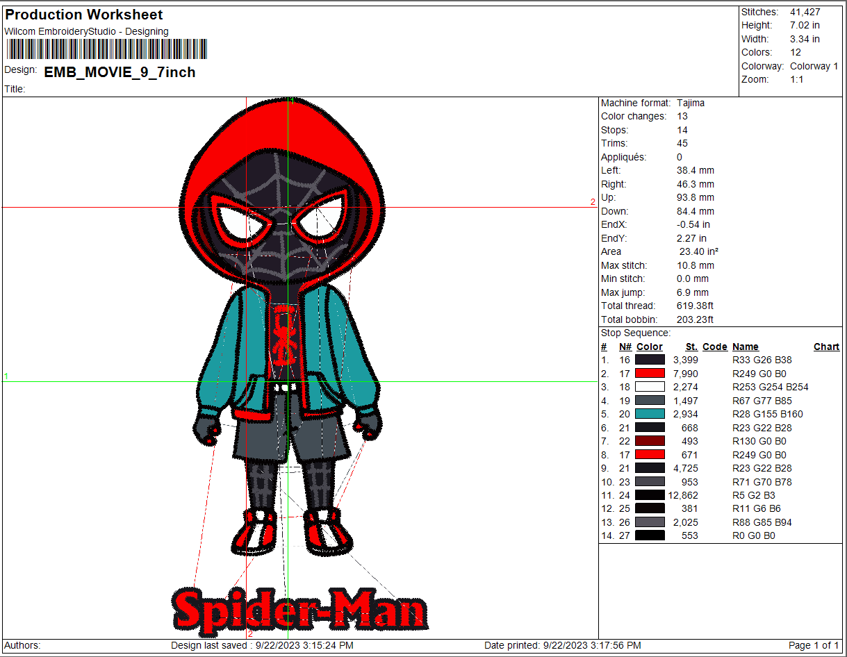Click the Colorway 1 value
Screen dimensions: 847x657
[814, 66]
